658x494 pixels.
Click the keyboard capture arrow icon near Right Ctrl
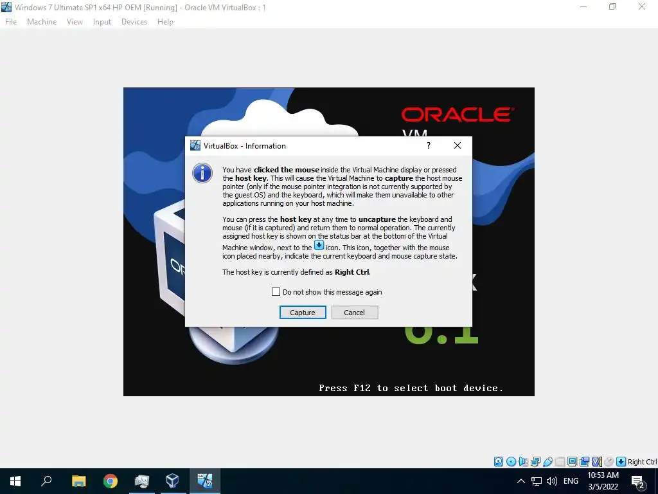(x=621, y=462)
